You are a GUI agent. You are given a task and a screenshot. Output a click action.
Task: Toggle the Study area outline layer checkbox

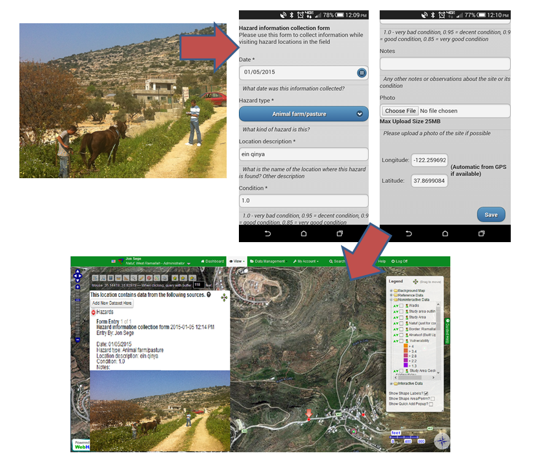click(401, 311)
